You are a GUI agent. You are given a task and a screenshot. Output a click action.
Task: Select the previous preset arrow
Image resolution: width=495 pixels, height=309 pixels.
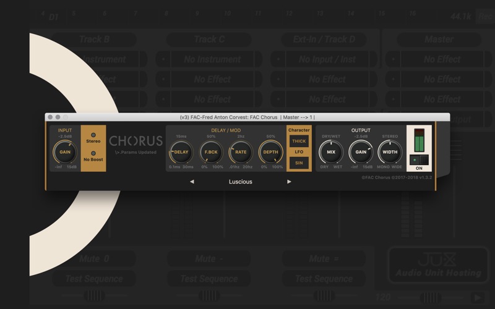pyautogui.click(x=192, y=182)
